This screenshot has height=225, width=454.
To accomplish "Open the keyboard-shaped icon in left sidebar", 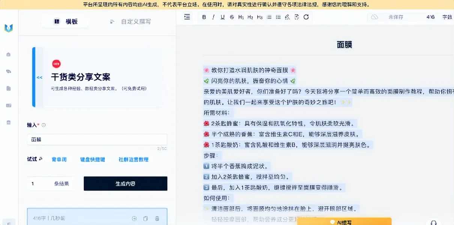I will 9,105.
